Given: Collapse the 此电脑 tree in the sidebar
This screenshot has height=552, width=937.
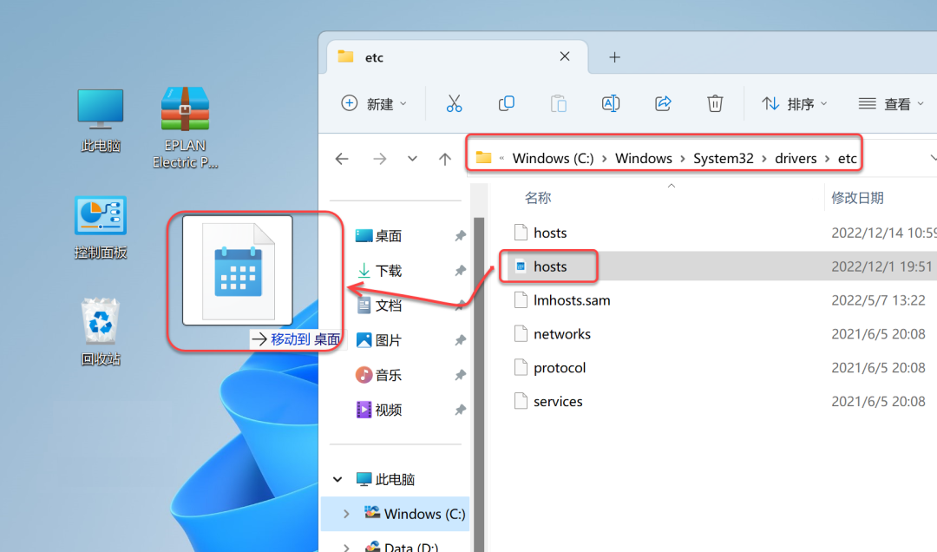Looking at the screenshot, I should point(337,478).
